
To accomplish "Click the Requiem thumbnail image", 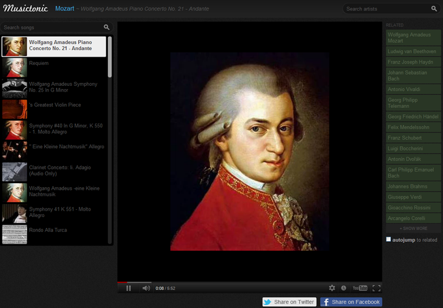I will point(15,68).
